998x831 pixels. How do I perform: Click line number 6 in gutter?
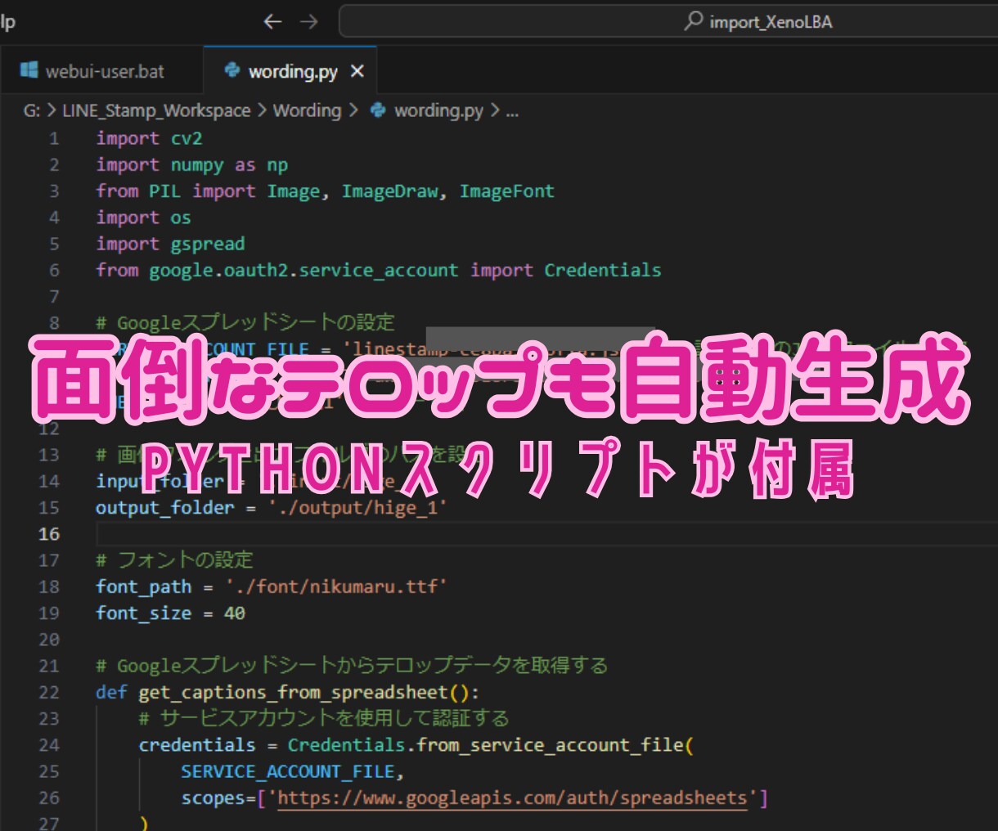(x=54, y=270)
